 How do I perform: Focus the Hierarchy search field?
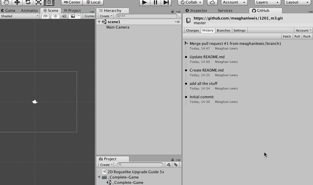(147, 16)
